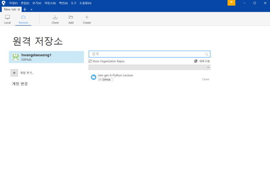Click the Lets-get-it-Python-Lecture repository icon
Viewport: 270px width, 176px height.
(x=94, y=77)
